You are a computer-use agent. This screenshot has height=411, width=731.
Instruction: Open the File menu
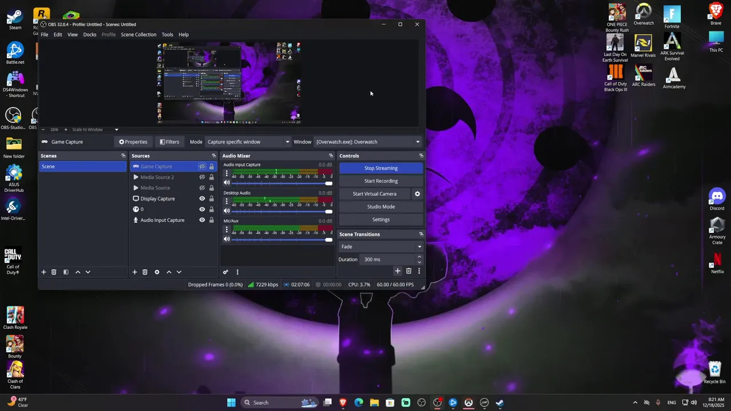click(x=45, y=35)
